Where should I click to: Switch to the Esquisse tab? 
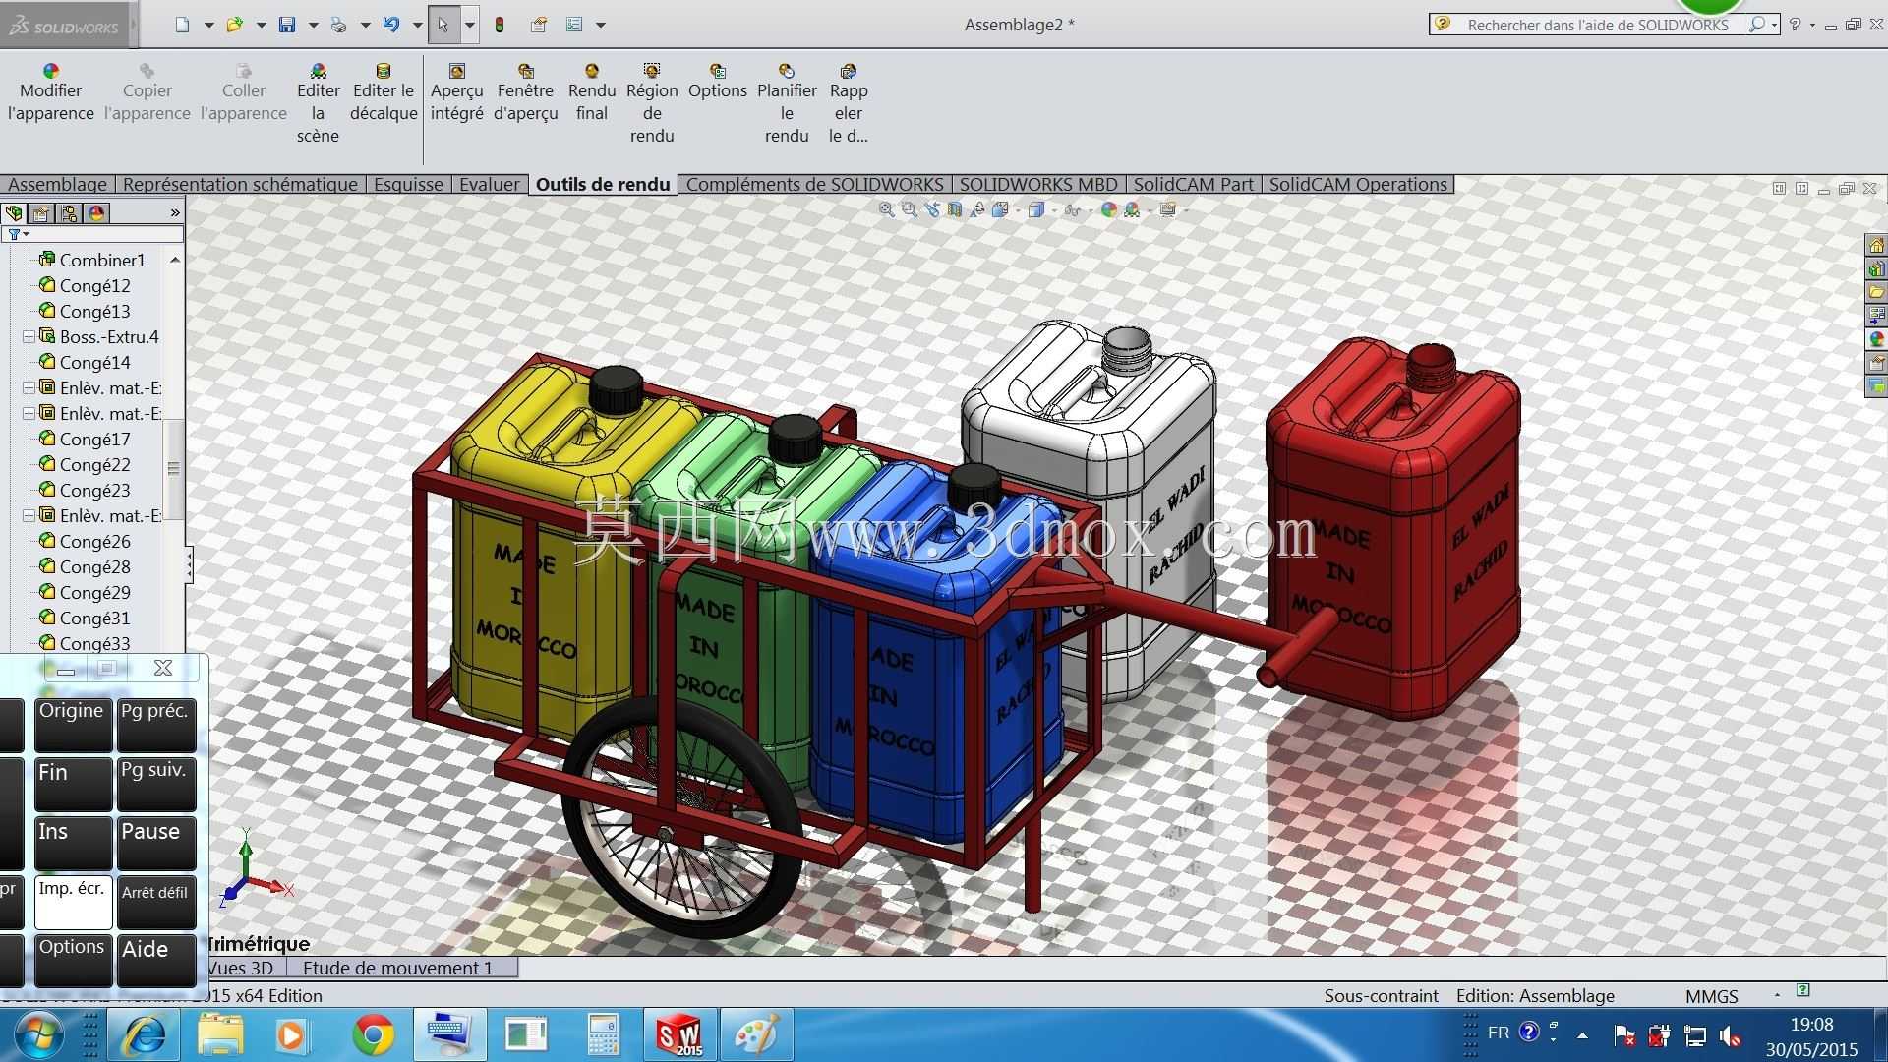click(408, 184)
